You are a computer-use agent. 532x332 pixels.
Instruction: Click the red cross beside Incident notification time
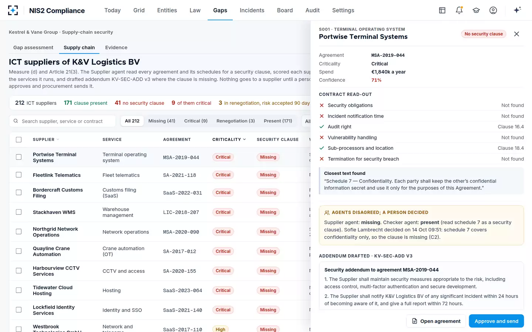pos(322,116)
